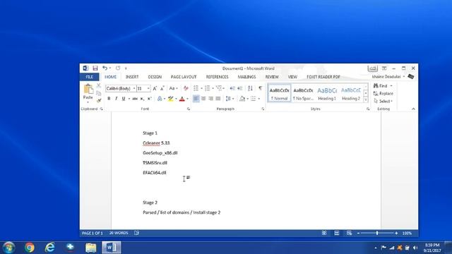Open the font name dropdown
452x254 pixels.
point(134,88)
